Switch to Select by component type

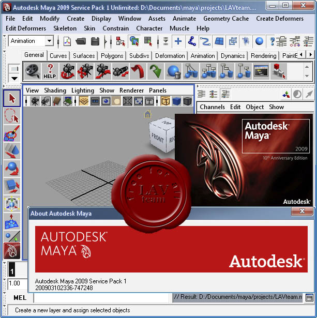click(x=148, y=41)
